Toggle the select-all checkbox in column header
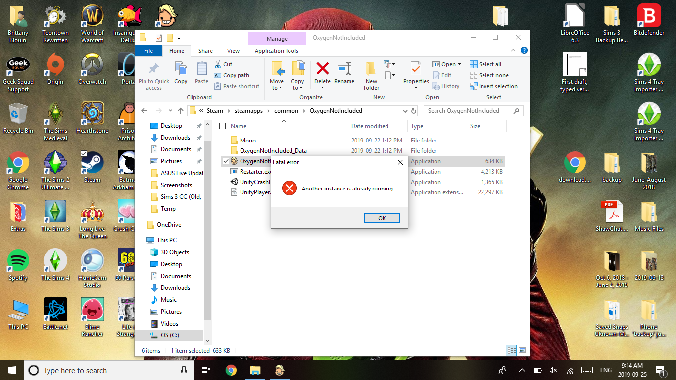676x380 pixels. [x=223, y=126]
